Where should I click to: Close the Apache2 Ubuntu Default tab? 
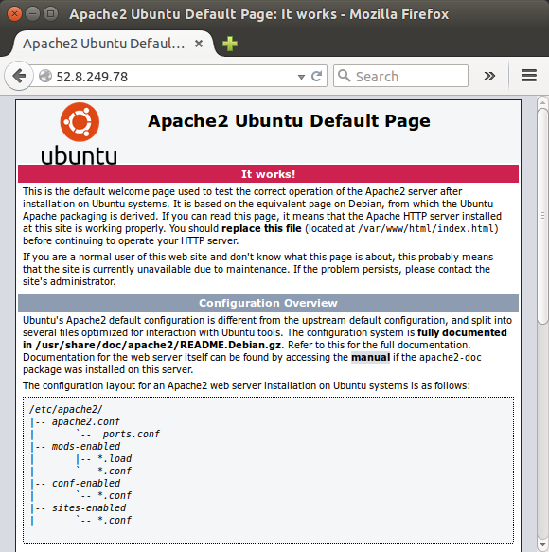(x=199, y=44)
